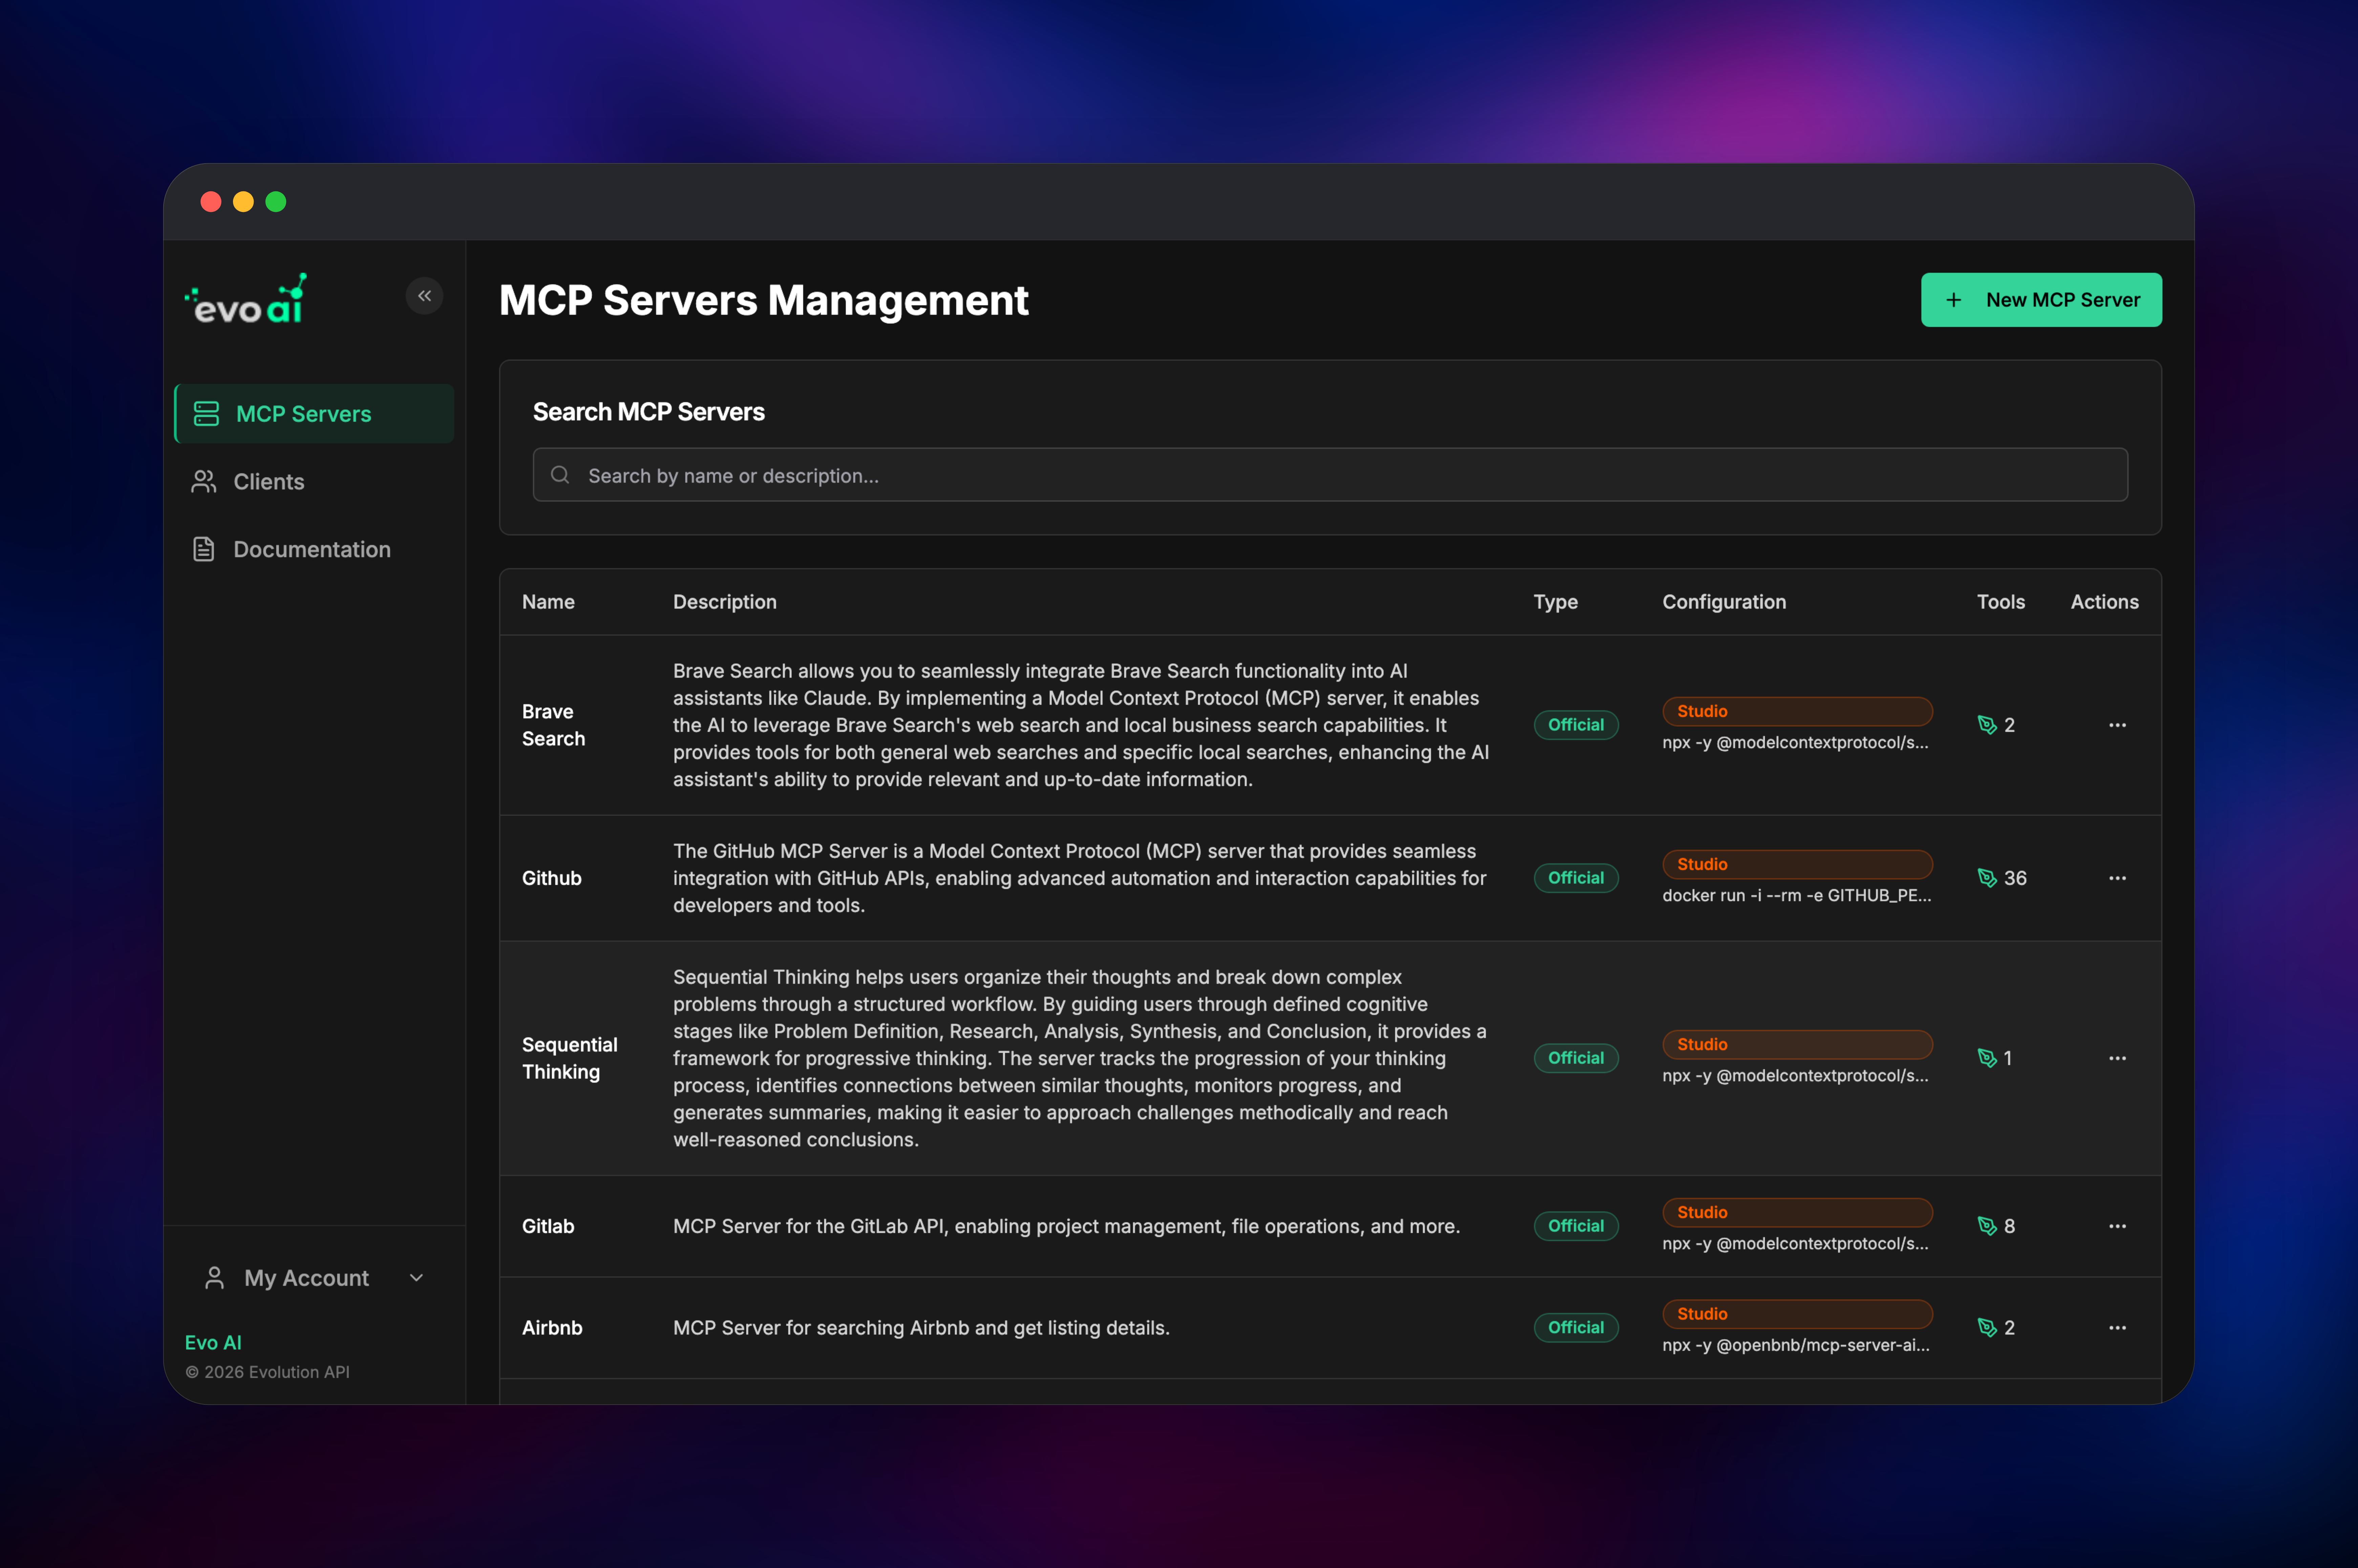
Task: Click the tools tag icon in Airbnb row
Action: [x=1987, y=1328]
